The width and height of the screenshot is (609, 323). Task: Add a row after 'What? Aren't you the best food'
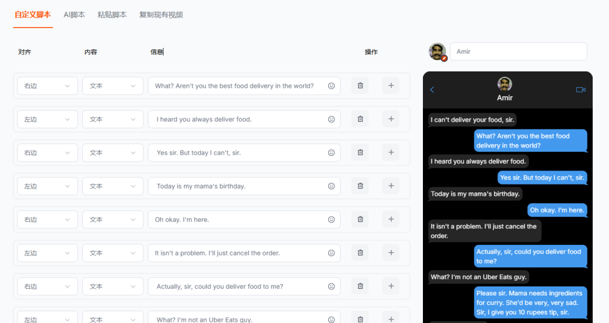point(391,86)
